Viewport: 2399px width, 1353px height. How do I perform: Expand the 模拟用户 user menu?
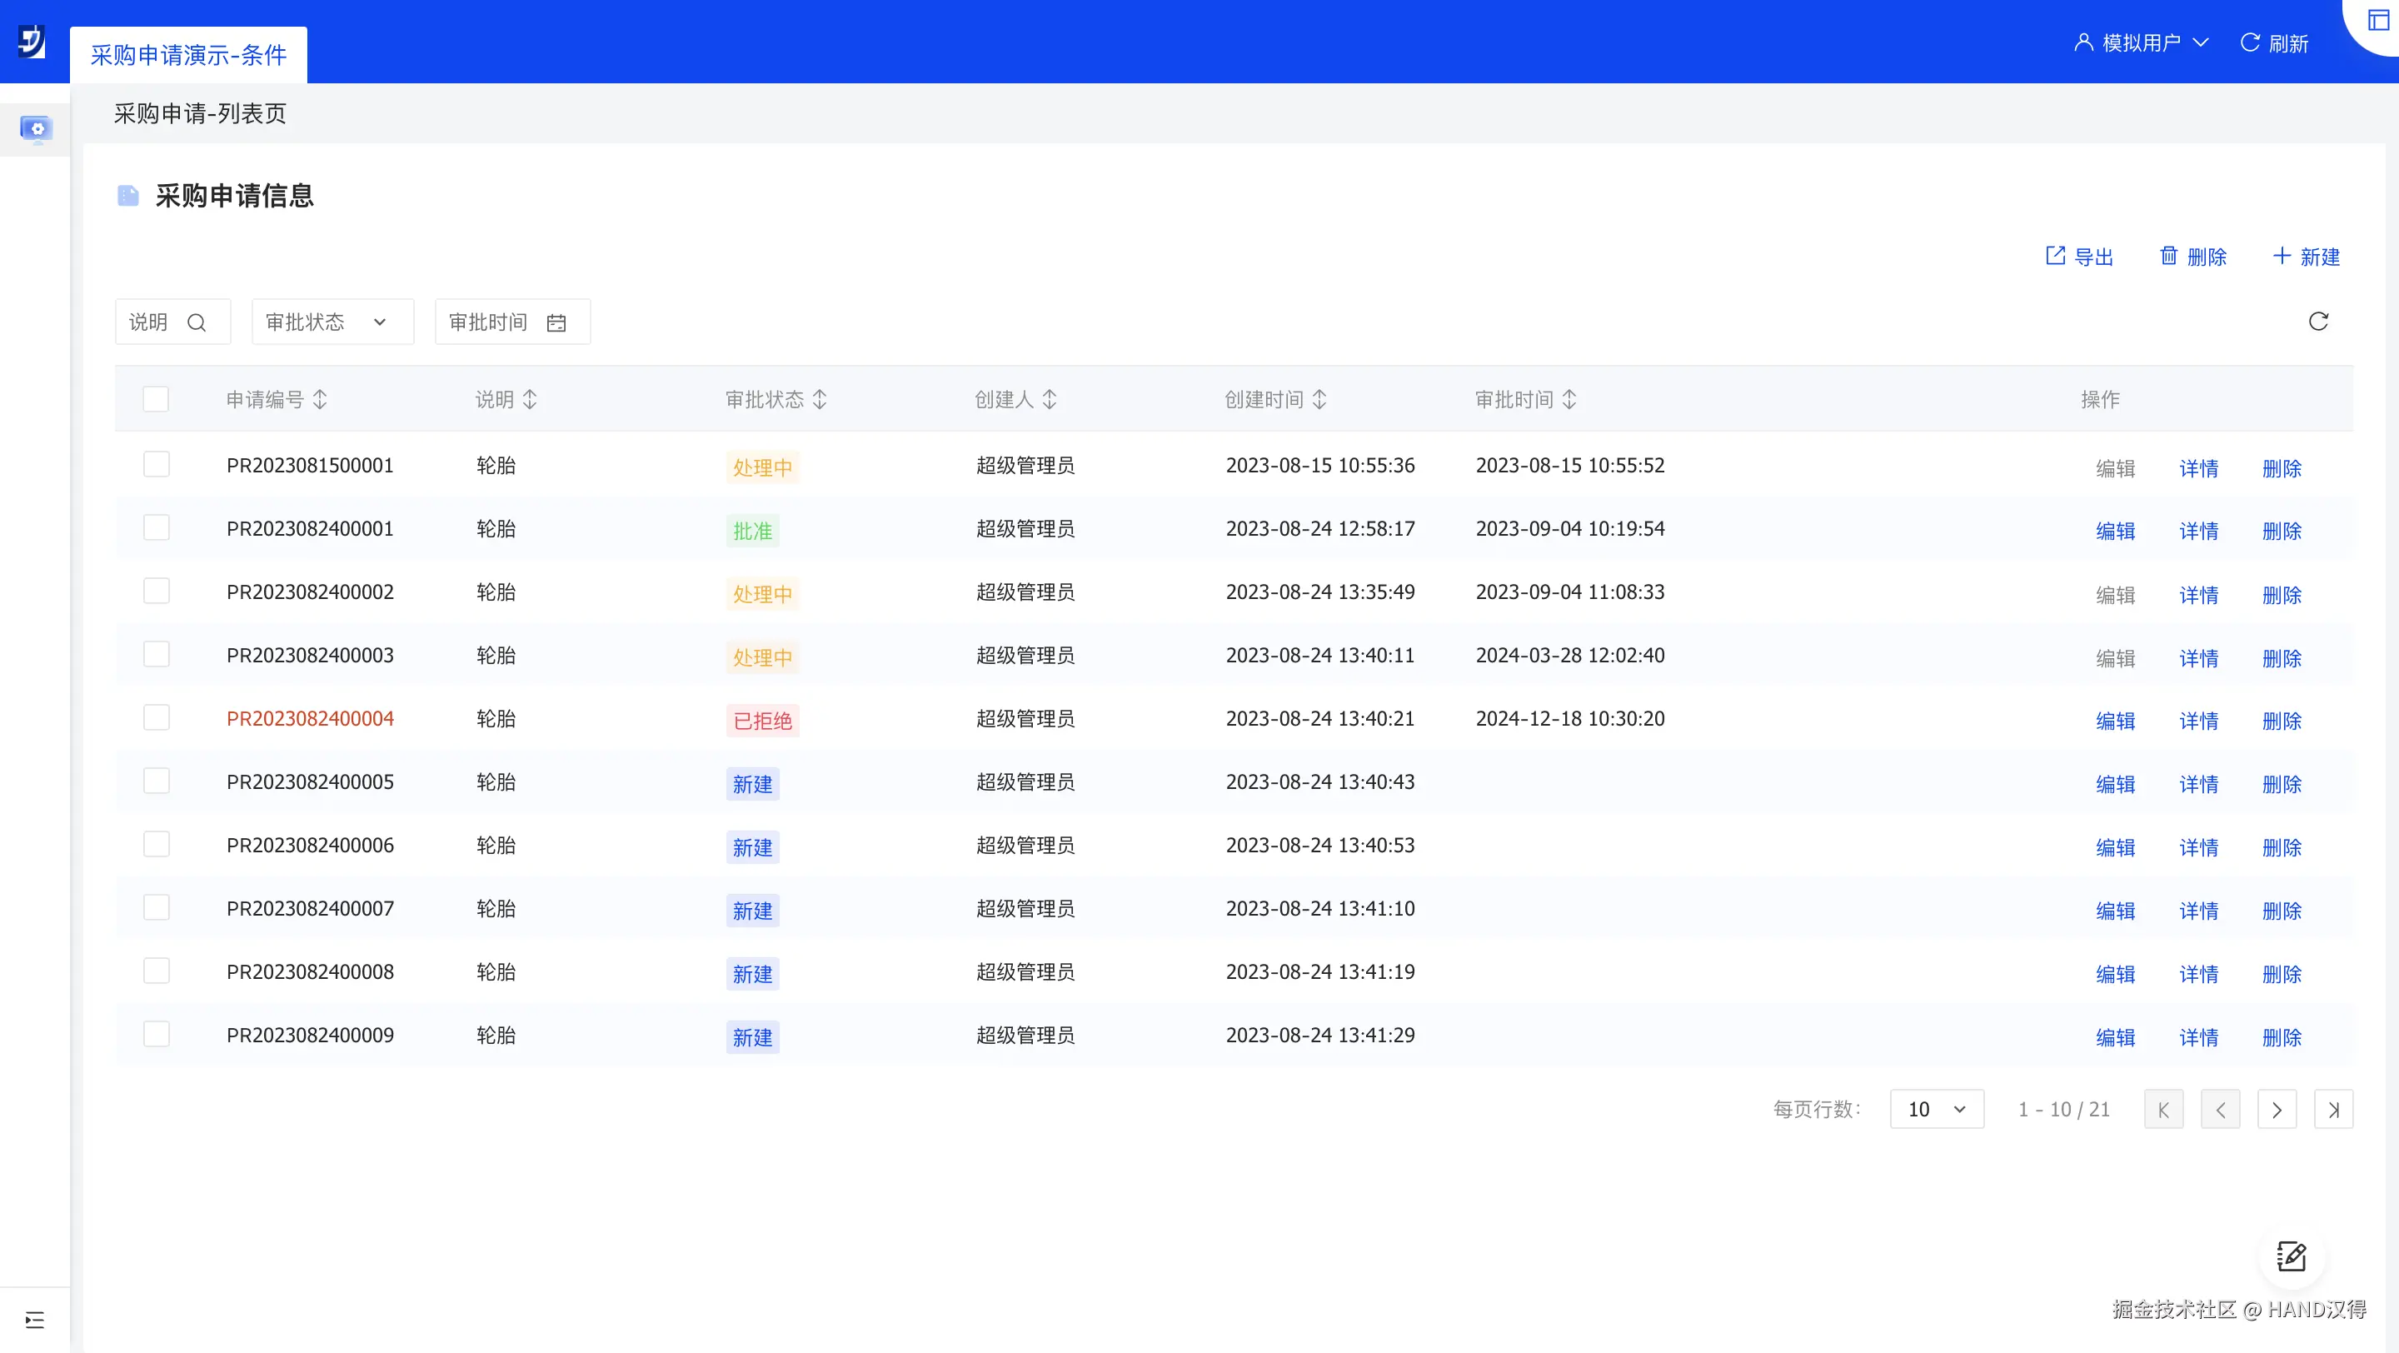pyautogui.click(x=2141, y=42)
